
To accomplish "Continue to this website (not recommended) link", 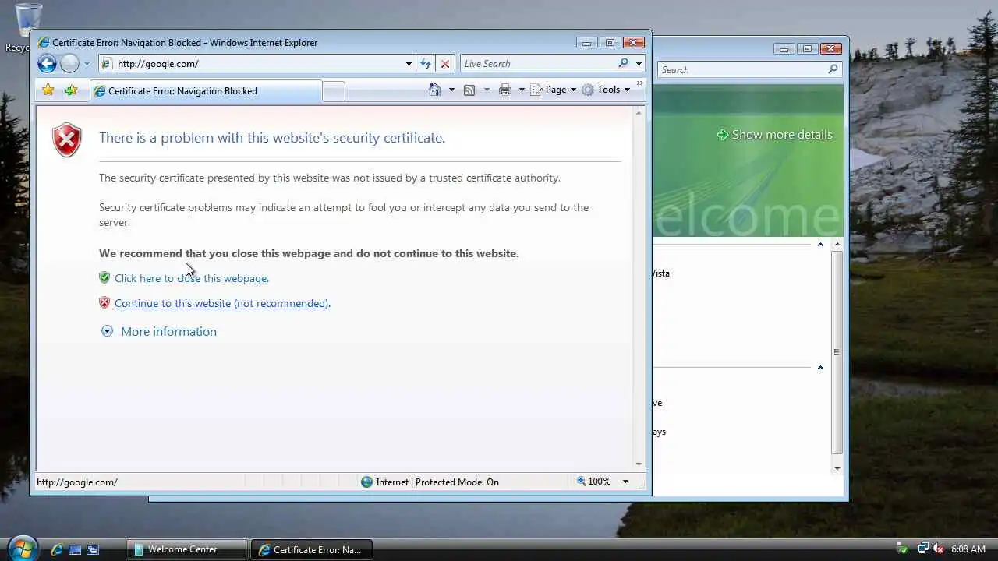I will point(222,303).
